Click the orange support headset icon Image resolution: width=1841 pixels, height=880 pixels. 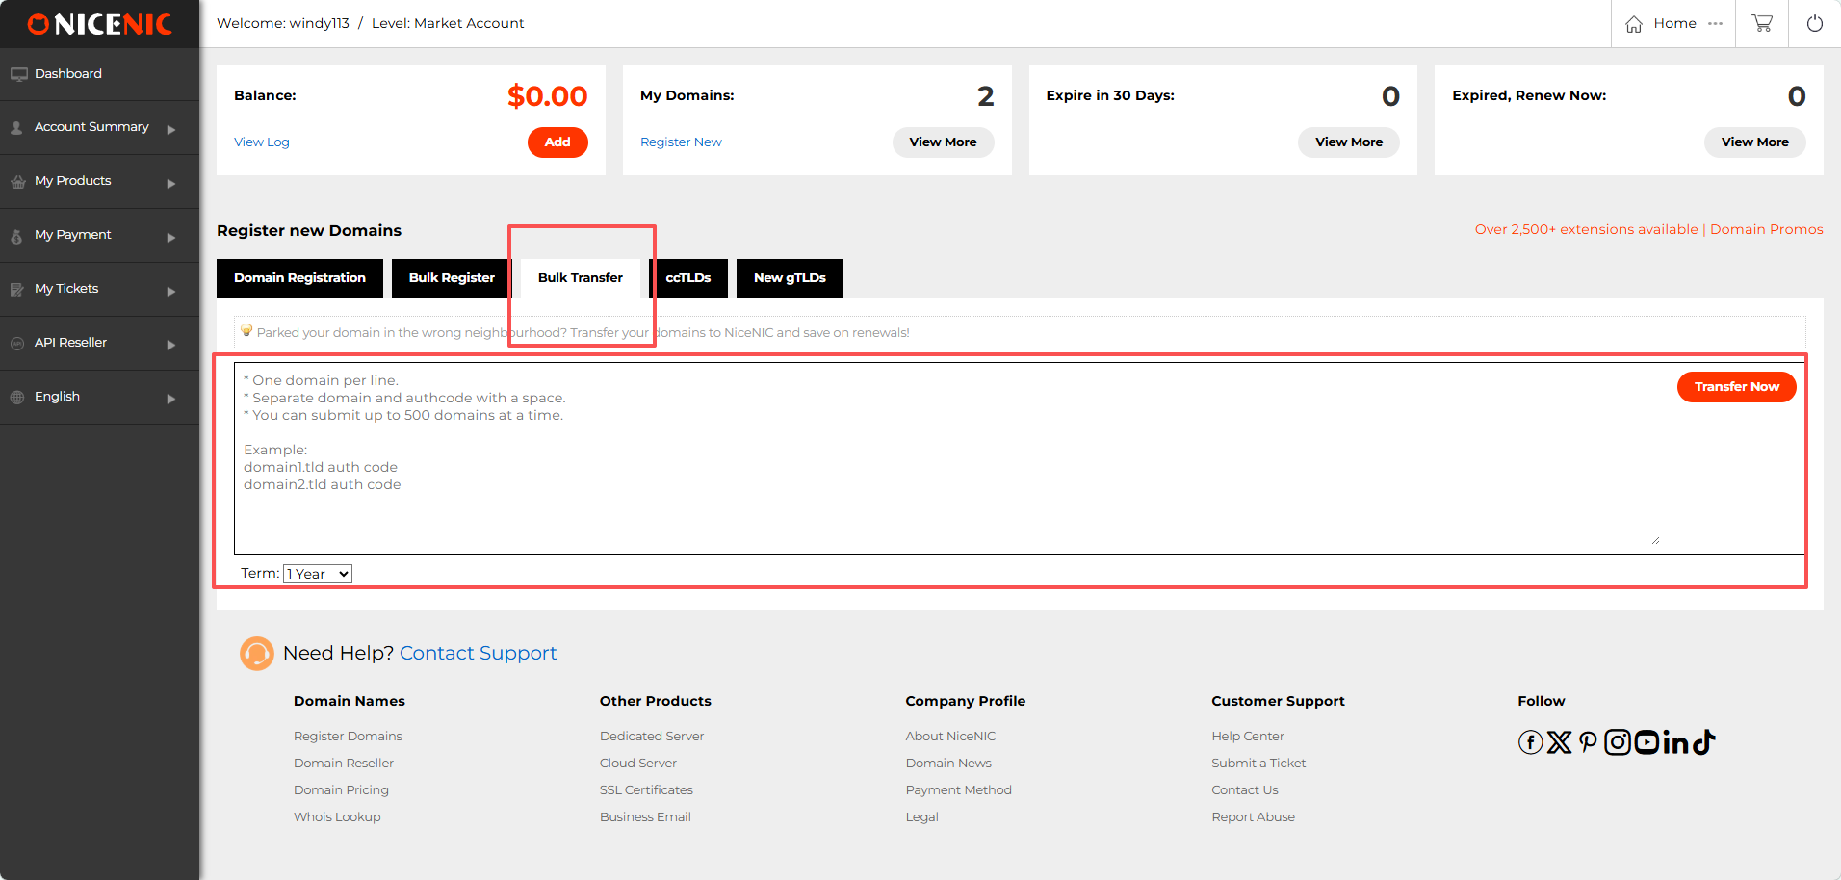tap(257, 654)
